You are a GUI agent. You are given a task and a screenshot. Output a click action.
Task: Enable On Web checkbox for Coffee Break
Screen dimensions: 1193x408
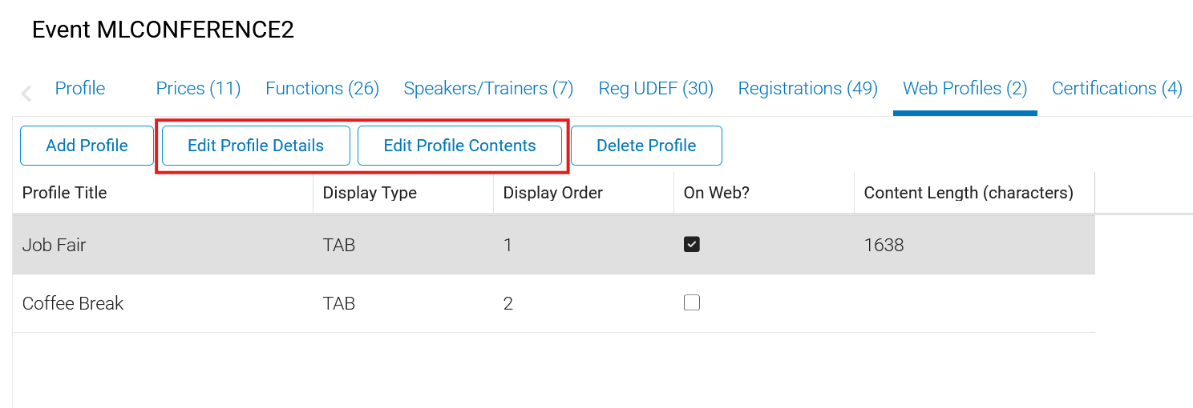[x=692, y=302]
